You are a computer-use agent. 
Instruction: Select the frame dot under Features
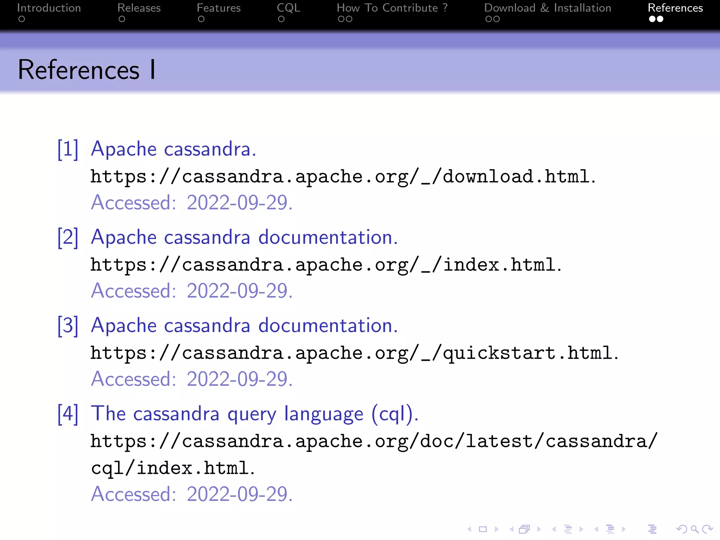(201, 19)
